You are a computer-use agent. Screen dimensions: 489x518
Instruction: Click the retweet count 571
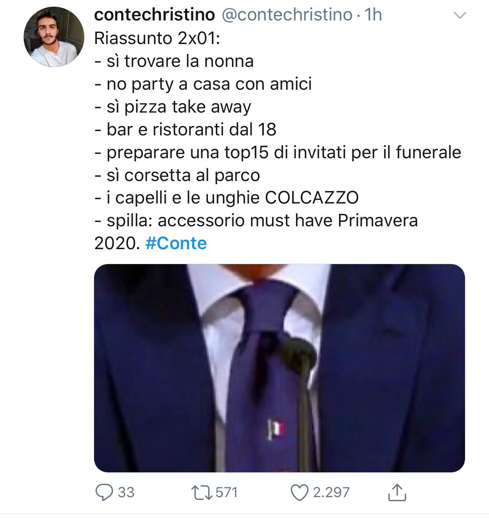tap(227, 492)
